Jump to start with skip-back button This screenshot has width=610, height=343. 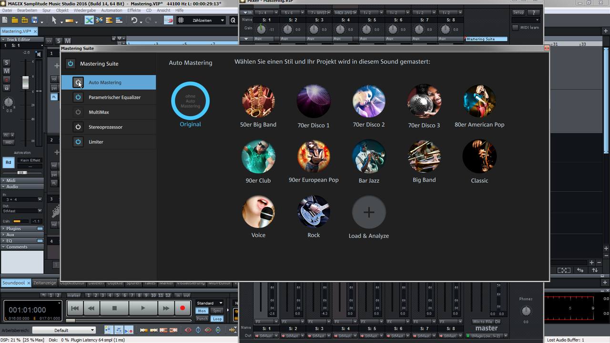coord(75,308)
